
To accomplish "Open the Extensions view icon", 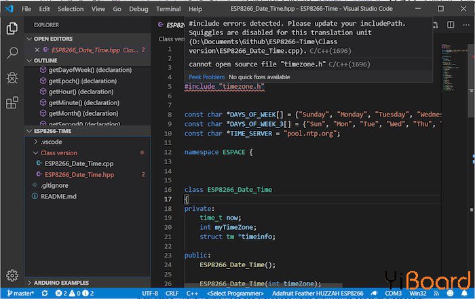I will [12, 103].
